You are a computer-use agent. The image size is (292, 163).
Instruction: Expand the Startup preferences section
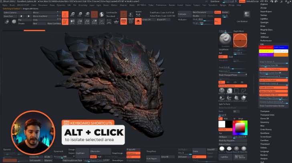click(264, 15)
